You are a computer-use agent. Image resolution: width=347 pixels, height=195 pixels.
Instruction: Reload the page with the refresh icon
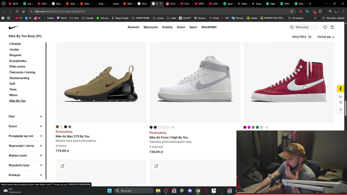point(17,11)
